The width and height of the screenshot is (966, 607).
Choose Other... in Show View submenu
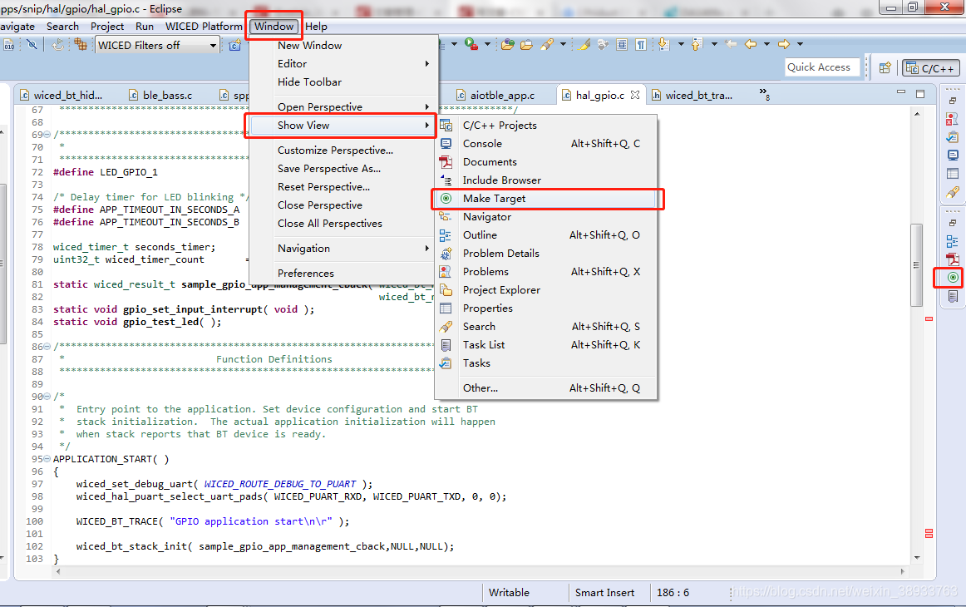tap(546, 387)
